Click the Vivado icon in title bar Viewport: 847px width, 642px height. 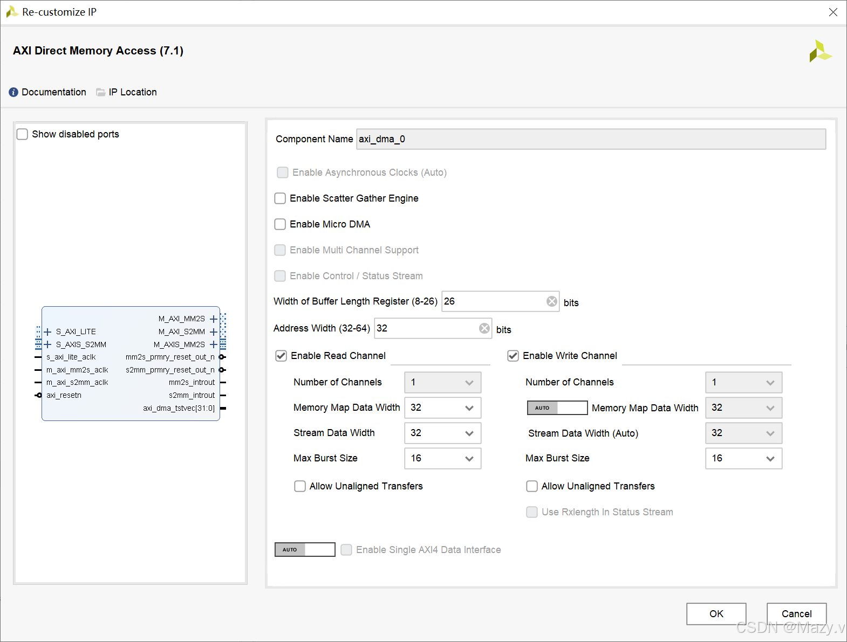click(12, 12)
